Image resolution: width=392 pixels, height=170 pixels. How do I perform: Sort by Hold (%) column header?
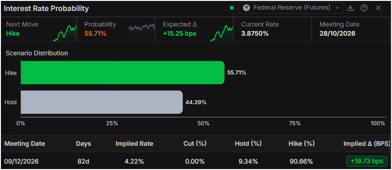tap(248, 143)
